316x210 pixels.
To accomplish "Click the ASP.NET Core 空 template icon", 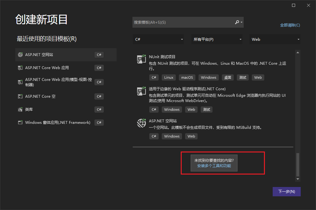I will point(20,96).
